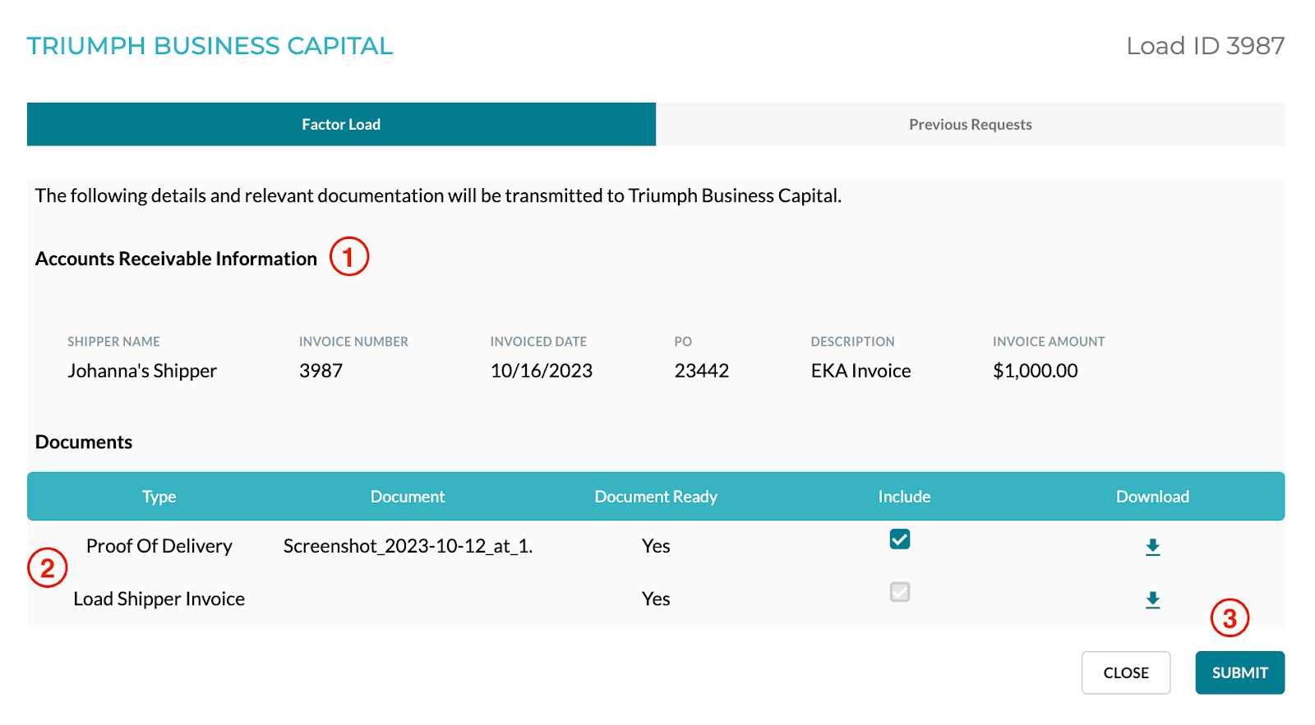Click the Download column header
This screenshot has height=725, width=1315.
click(x=1152, y=497)
